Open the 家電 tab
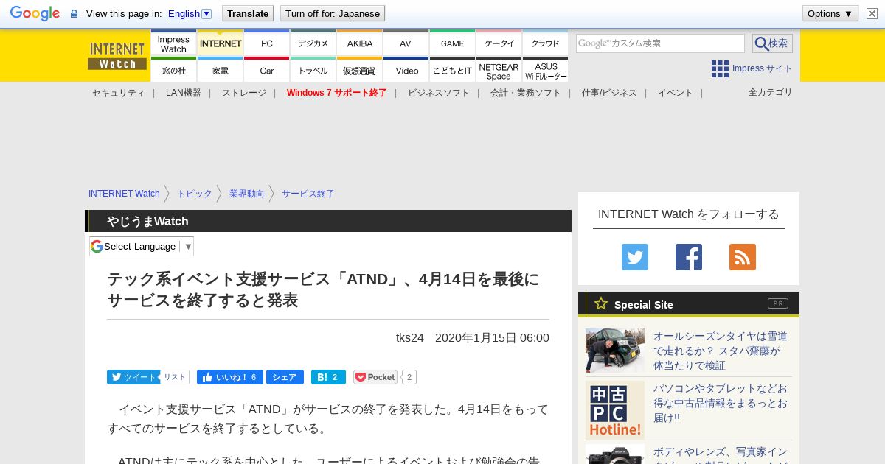This screenshot has height=464, width=885. click(221, 70)
